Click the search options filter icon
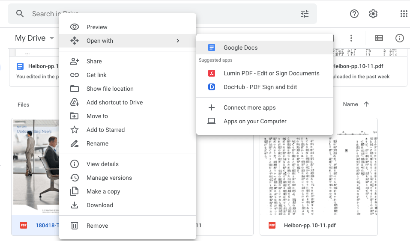 point(305,14)
